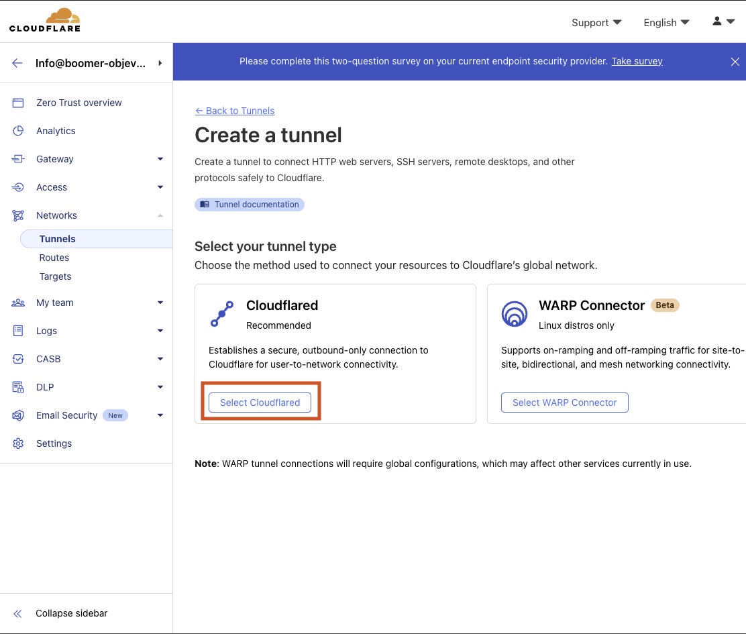Open Targets under Networks
This screenshot has width=746, height=634.
[x=55, y=276]
